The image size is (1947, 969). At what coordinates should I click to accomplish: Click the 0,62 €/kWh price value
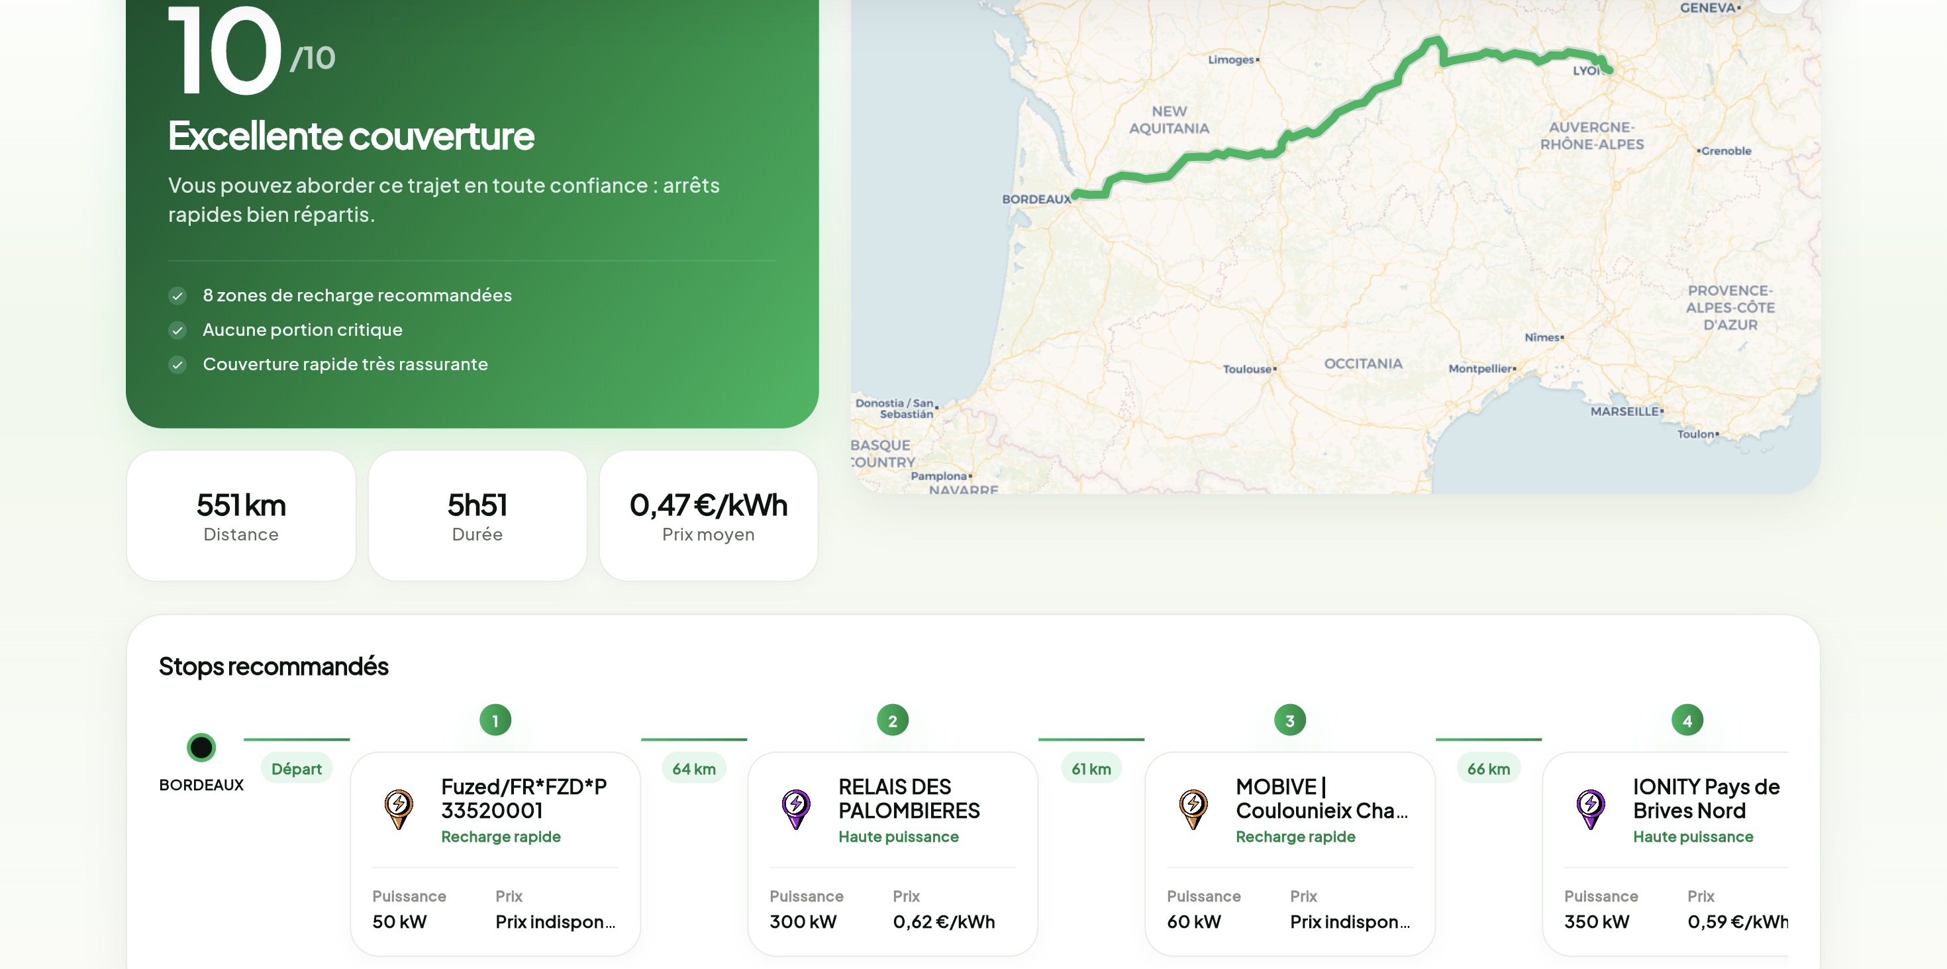pyautogui.click(x=943, y=922)
